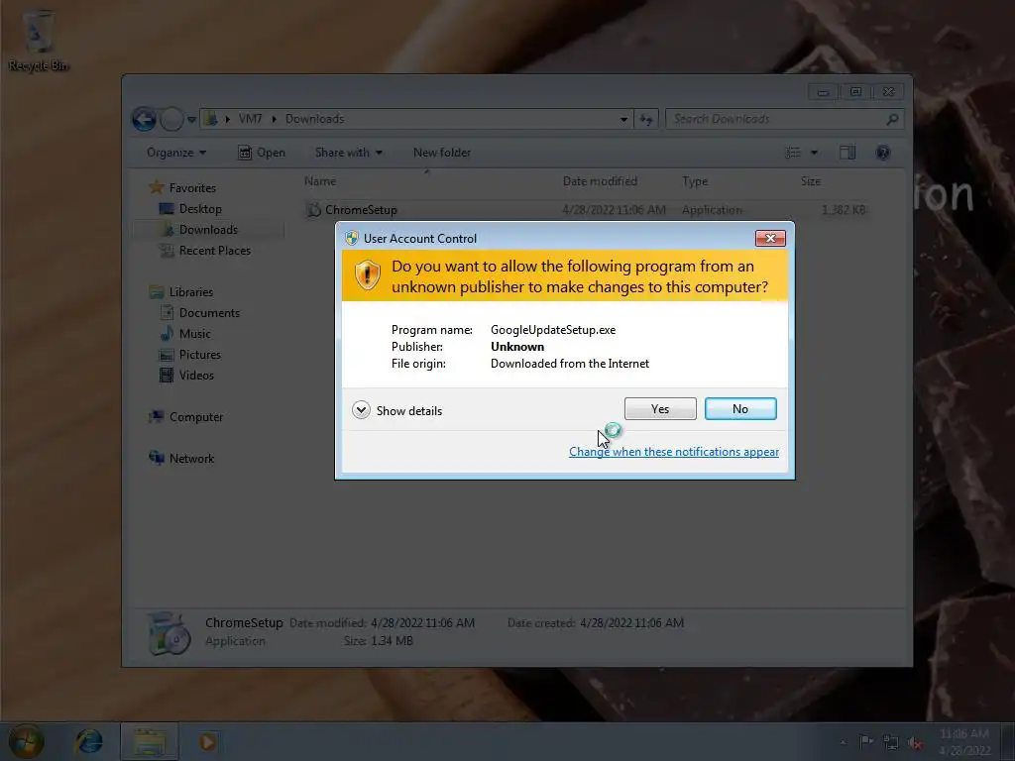Click the Windows Start orb

tap(27, 741)
